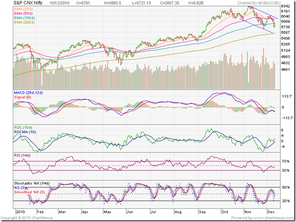Image resolution: width=296 pixels, height=222 pixels.
Task: Click the 'MACD (26d,12d)' indicator label
Action: tap(28, 93)
